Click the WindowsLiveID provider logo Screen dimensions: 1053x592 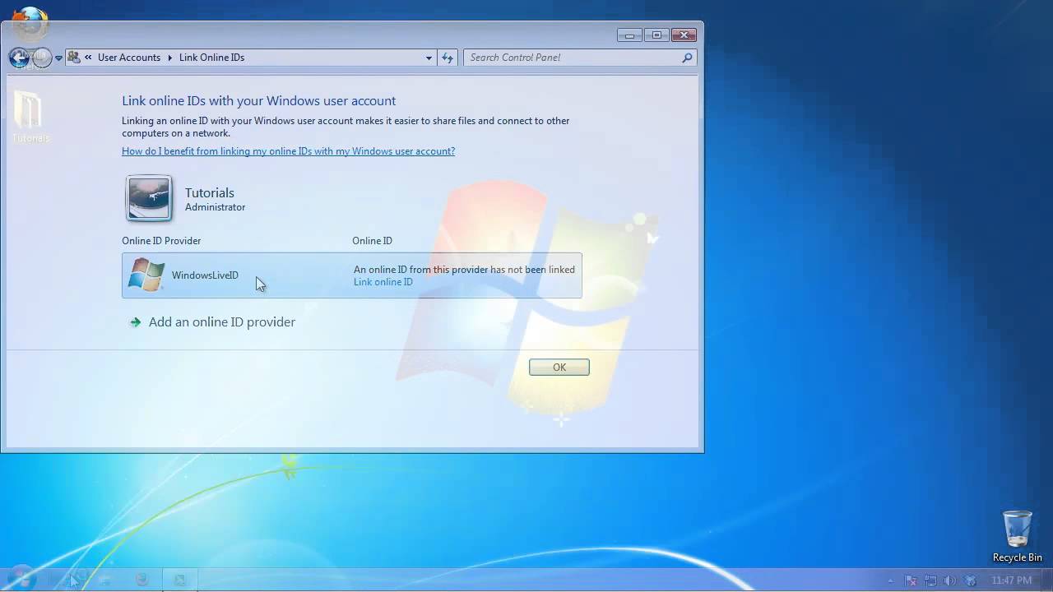pos(146,275)
